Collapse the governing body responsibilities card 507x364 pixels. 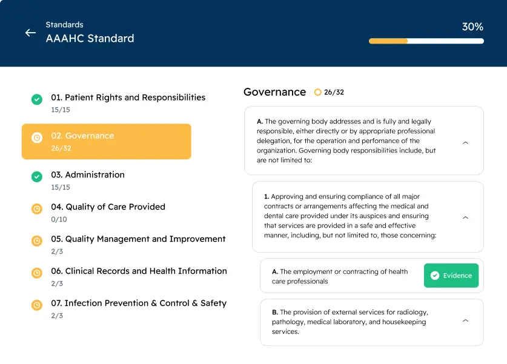click(465, 142)
